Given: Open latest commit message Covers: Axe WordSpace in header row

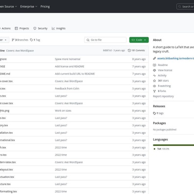Looking at the screenshot, I should click(x=20, y=50).
